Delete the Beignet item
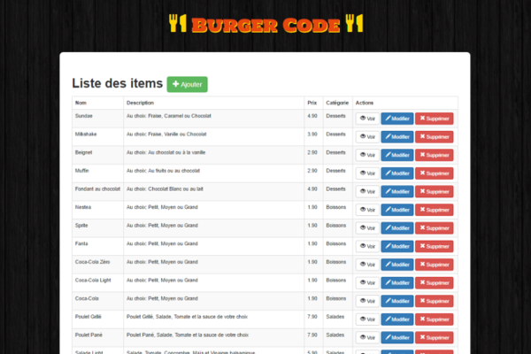 click(x=434, y=155)
